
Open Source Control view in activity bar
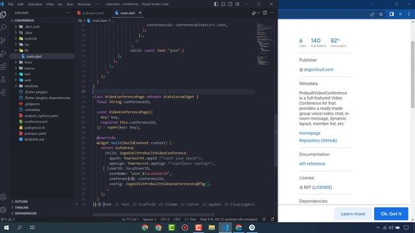(3, 40)
